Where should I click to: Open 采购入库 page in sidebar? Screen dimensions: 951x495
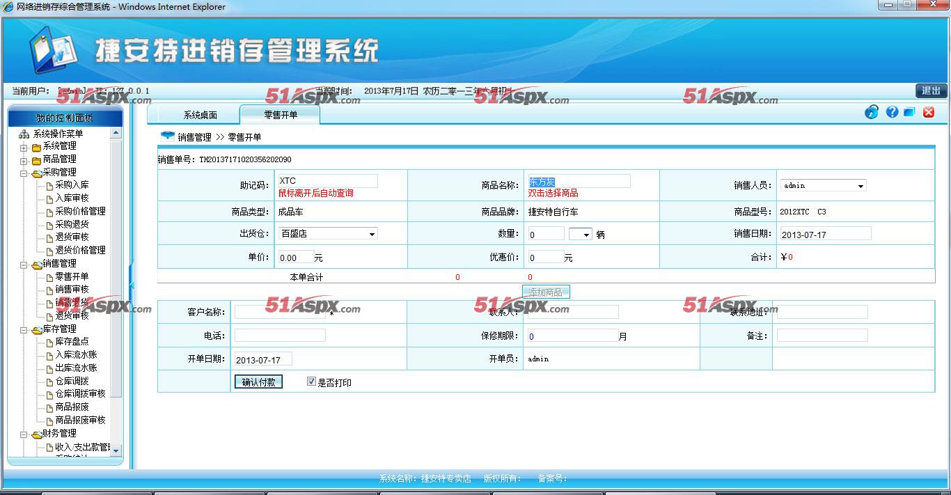(x=72, y=185)
